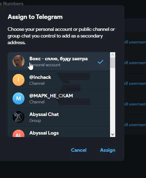Click the red AL avatar for Abyssal Logs
The width and height of the screenshot is (146, 178).
click(x=19, y=133)
